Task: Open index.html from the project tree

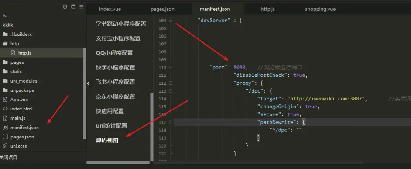Action: tap(17, 109)
